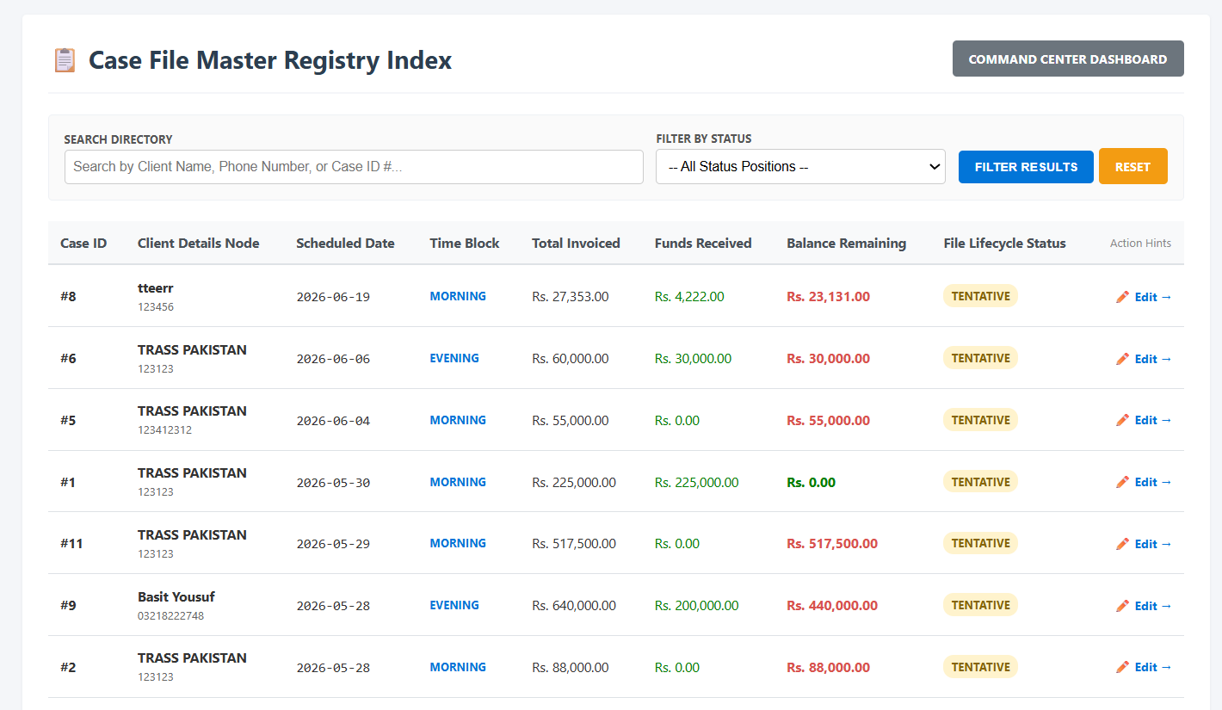The width and height of the screenshot is (1222, 710).
Task: Click TENTATIVE status badge in case #2 row
Action: (980, 667)
